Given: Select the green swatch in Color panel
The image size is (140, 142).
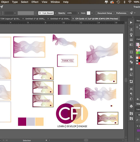Looking at the screenshot, I should tap(137, 53).
